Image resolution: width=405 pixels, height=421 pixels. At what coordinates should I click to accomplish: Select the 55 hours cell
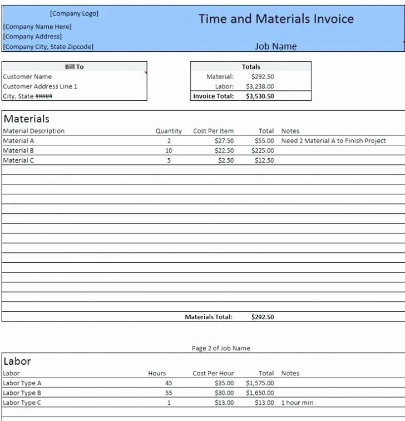click(x=169, y=393)
